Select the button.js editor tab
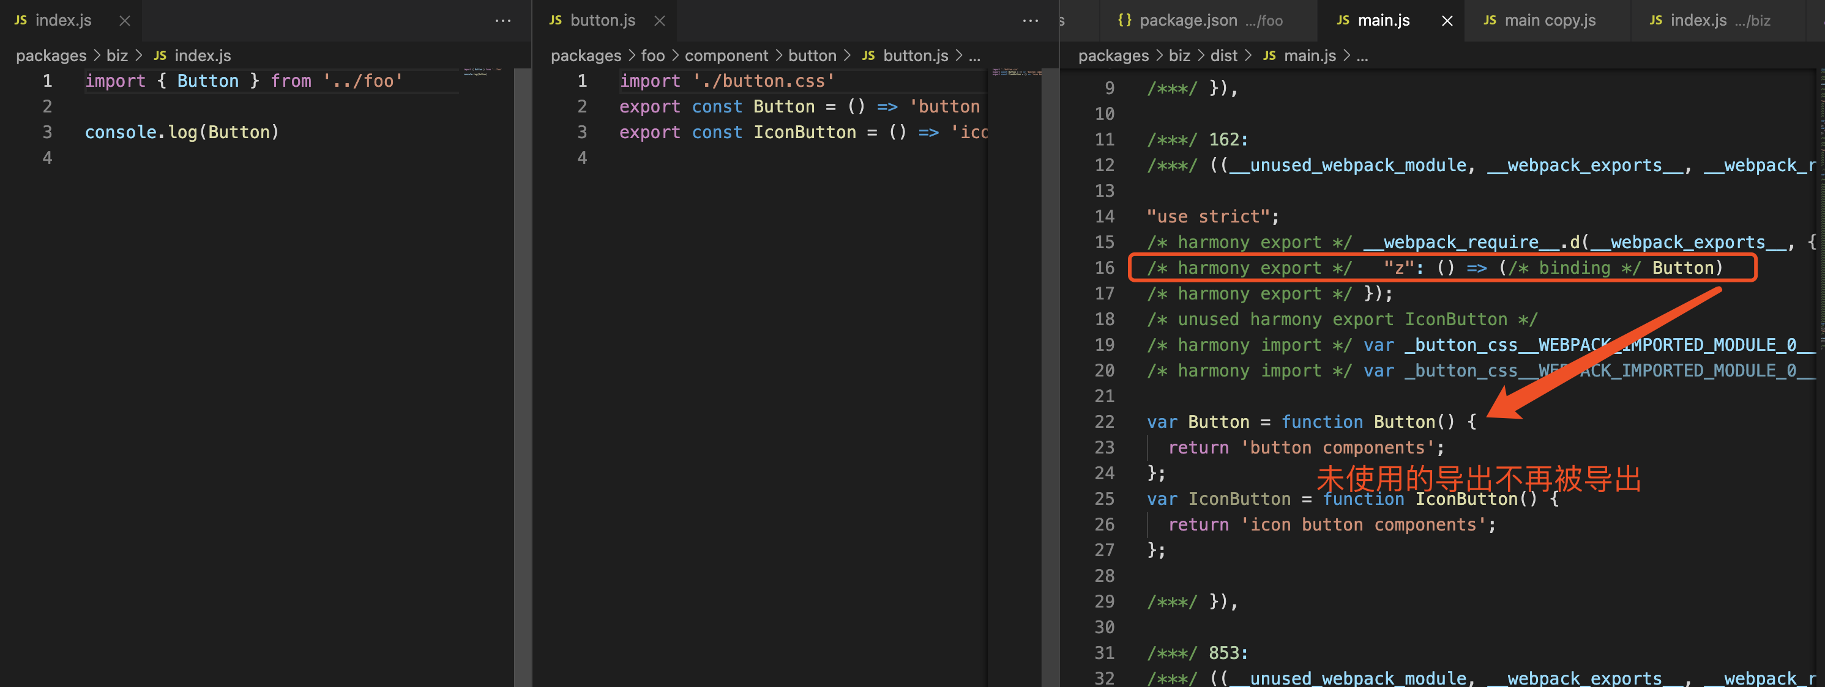Image resolution: width=1825 pixels, height=687 pixels. 603,21
